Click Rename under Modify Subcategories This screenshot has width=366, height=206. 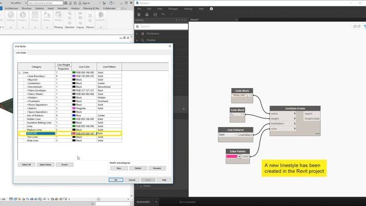coord(157,168)
